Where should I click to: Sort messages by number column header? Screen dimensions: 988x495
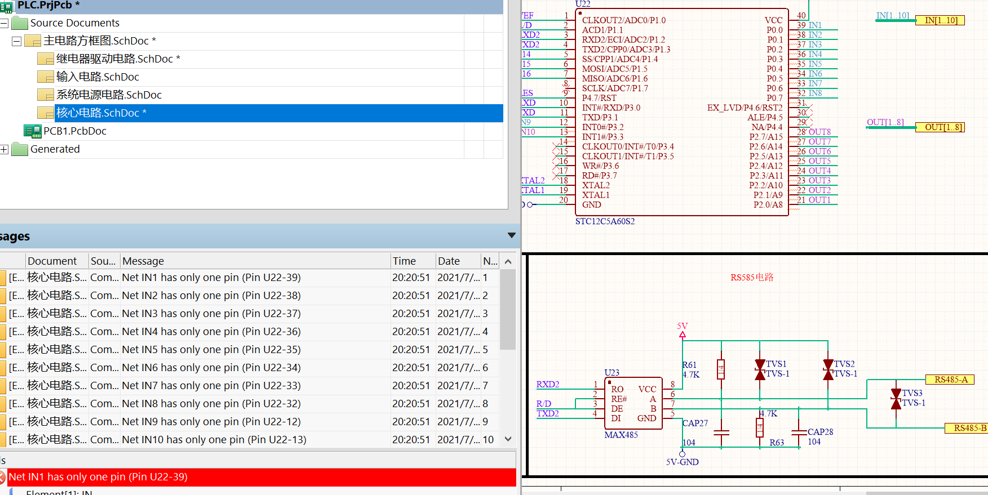pyautogui.click(x=490, y=261)
